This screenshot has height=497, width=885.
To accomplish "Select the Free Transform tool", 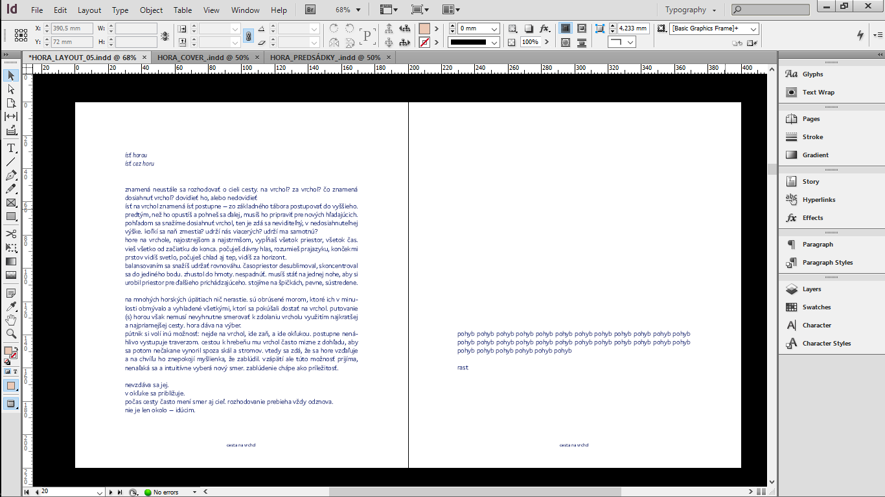I will [x=11, y=248].
